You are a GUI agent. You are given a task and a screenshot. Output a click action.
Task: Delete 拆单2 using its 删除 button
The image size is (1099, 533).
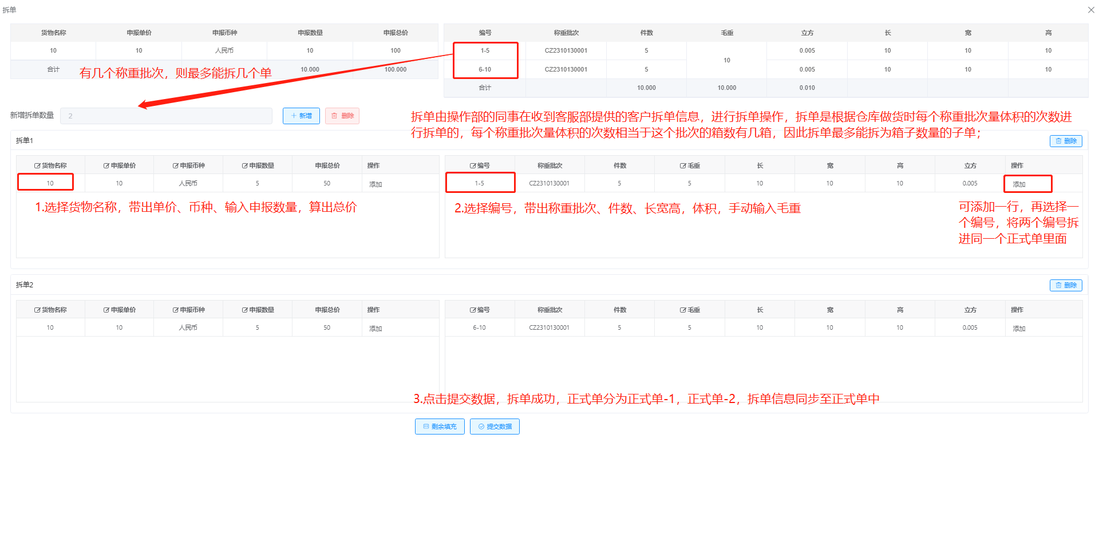tap(1065, 285)
